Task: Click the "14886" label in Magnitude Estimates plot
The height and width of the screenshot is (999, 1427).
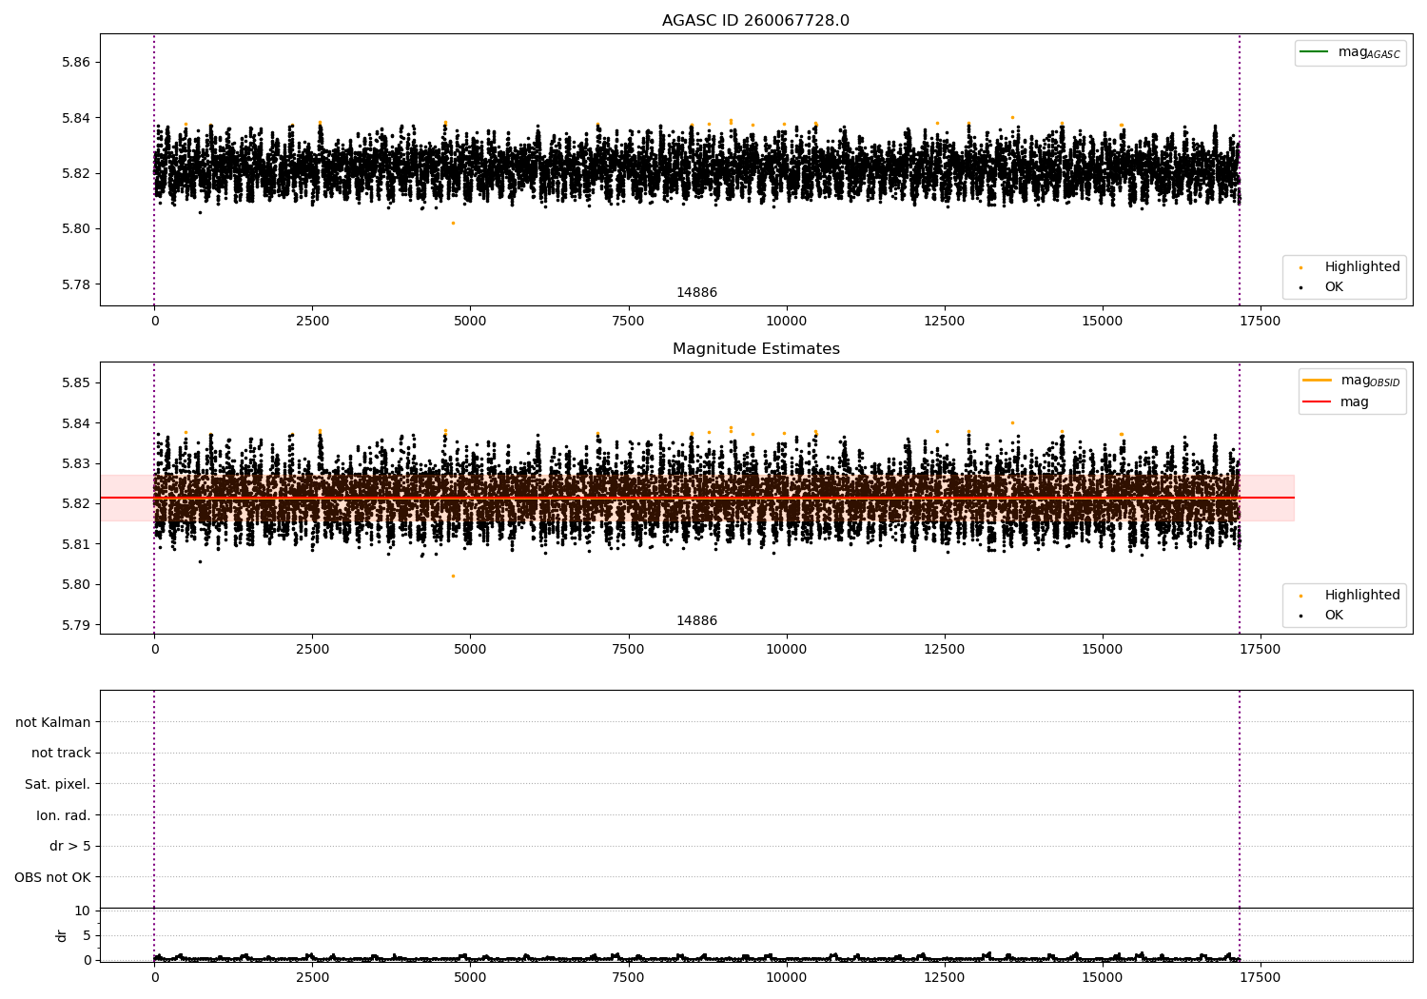Action: (696, 621)
